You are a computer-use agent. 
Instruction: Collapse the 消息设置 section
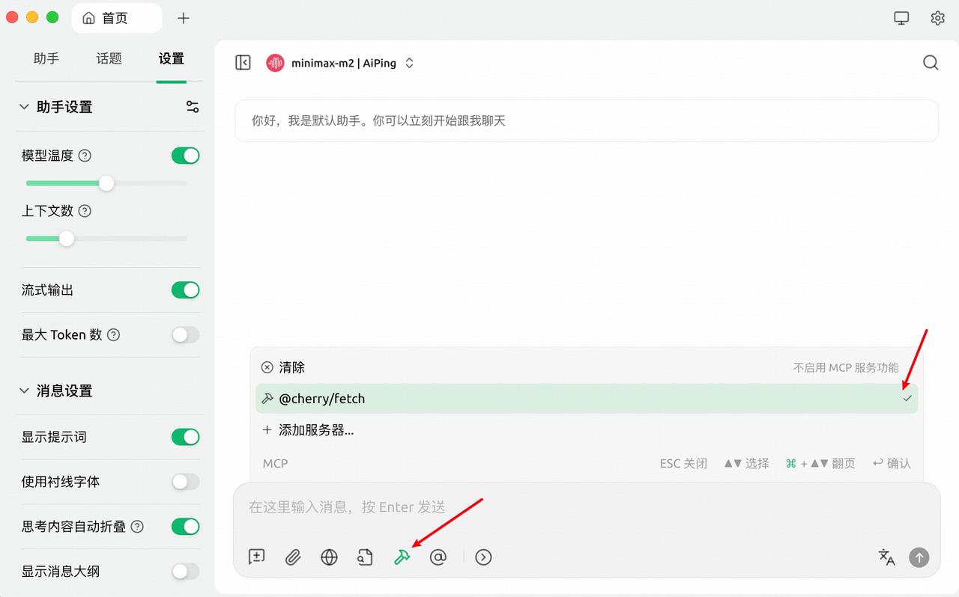pyautogui.click(x=24, y=391)
